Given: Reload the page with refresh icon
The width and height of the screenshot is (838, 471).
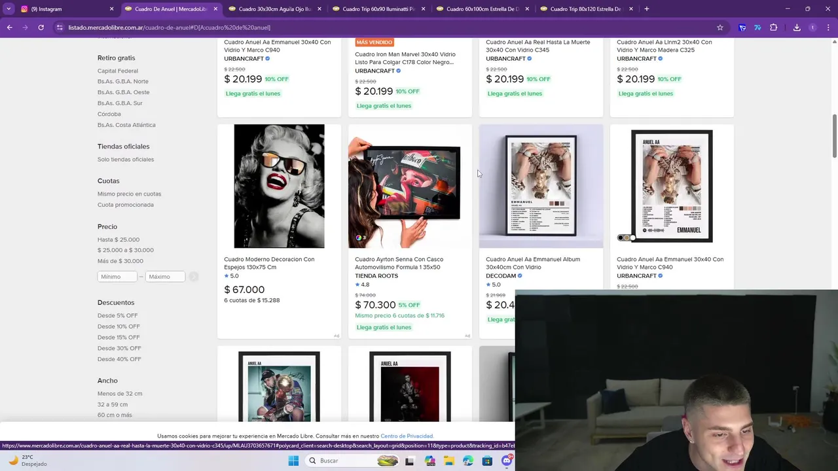Looking at the screenshot, I should pyautogui.click(x=41, y=27).
